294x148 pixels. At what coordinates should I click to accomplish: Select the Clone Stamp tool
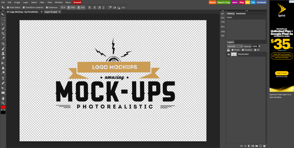coord(3,54)
